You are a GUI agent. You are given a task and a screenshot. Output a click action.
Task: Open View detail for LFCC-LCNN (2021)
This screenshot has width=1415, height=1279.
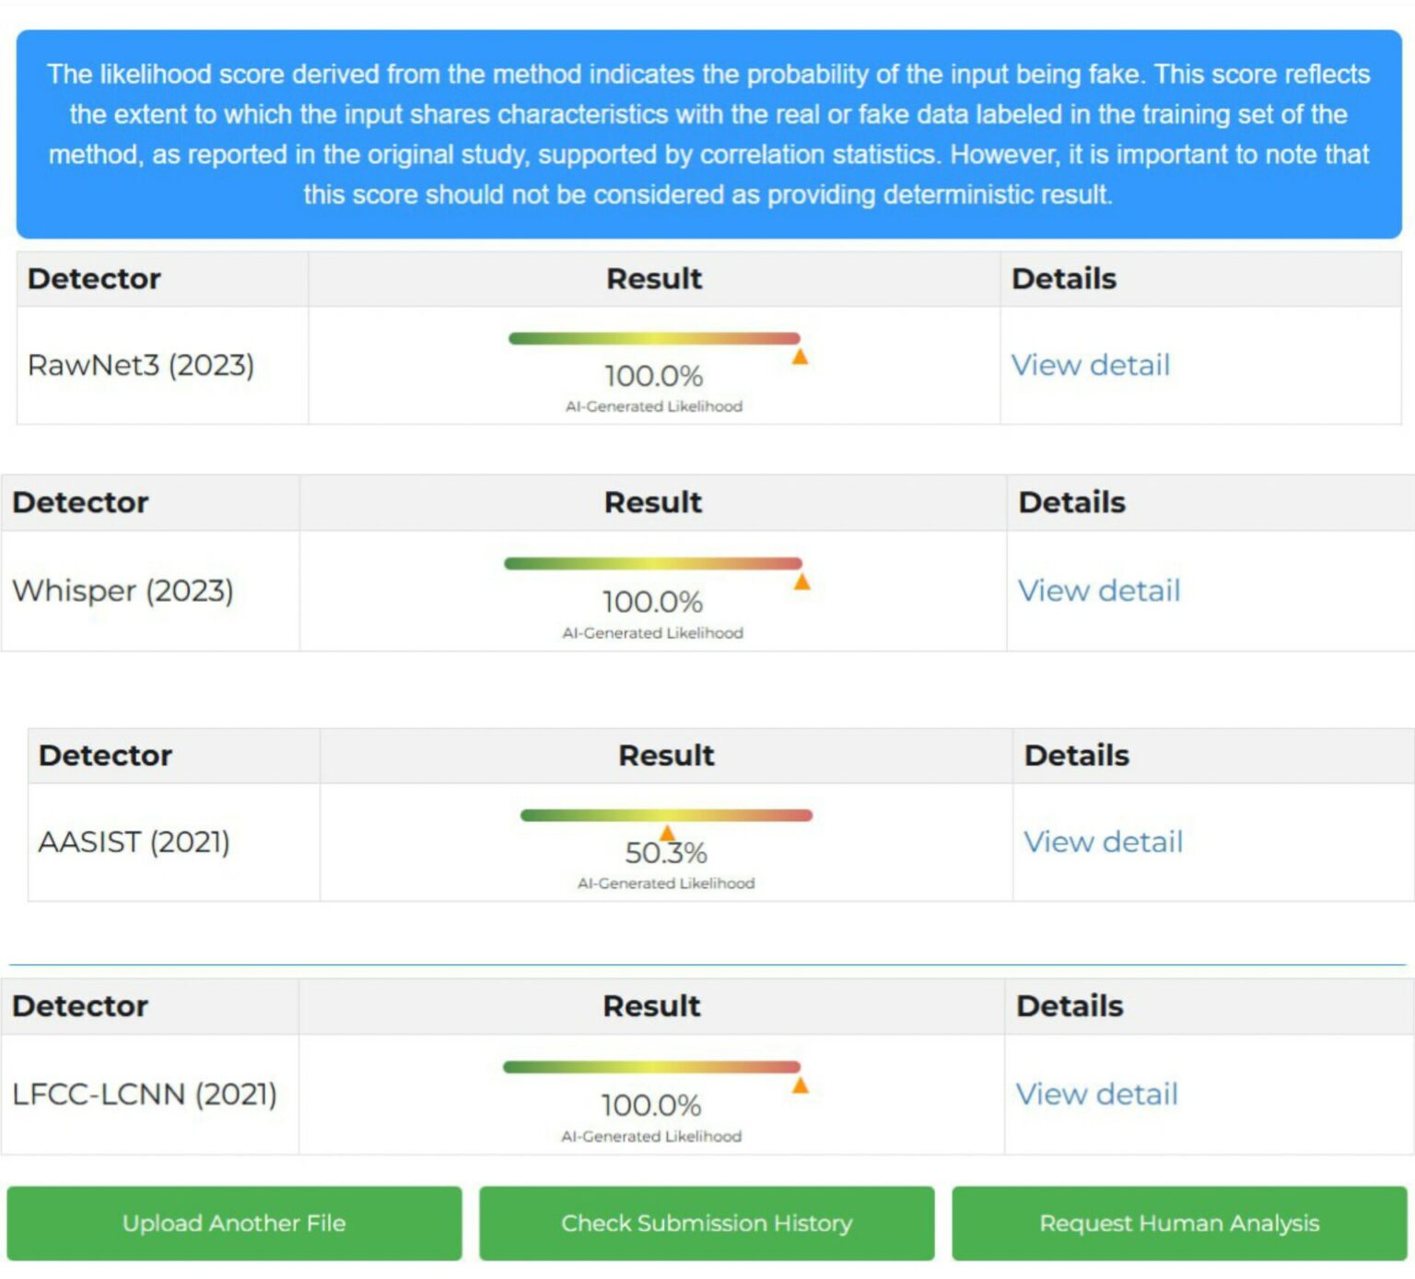(x=1096, y=1094)
